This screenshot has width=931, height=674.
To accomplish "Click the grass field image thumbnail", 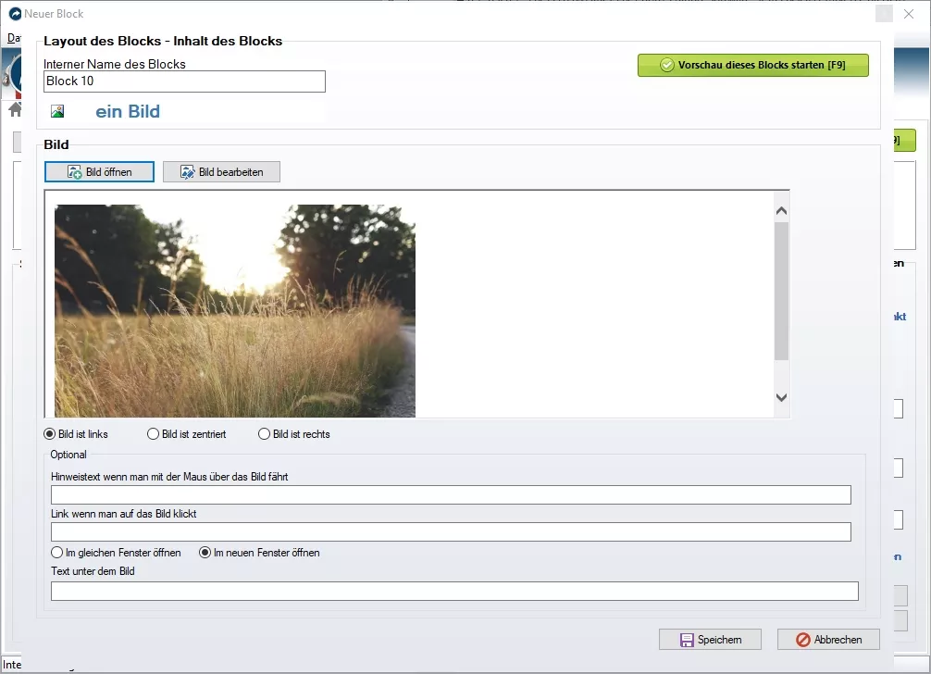I will (235, 310).
